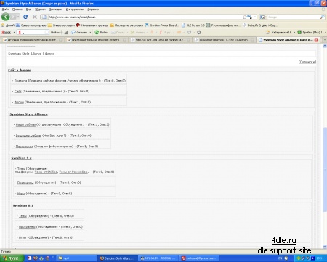Image resolution: width=327 pixels, height=262 pixels.
Task: Open the search engine selector dropdown
Action: [x=262, y=17]
